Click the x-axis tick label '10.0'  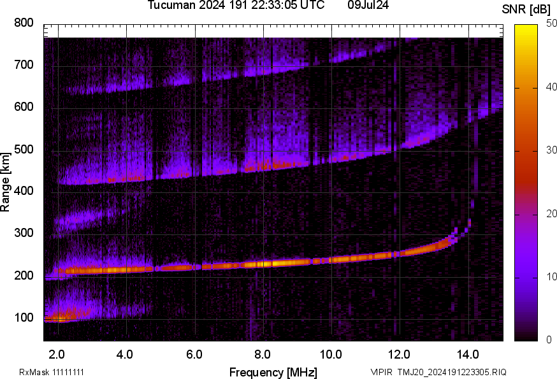click(331, 355)
